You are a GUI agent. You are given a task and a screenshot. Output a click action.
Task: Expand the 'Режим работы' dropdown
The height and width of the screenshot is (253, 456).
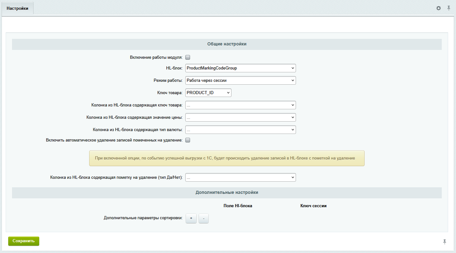240,80
